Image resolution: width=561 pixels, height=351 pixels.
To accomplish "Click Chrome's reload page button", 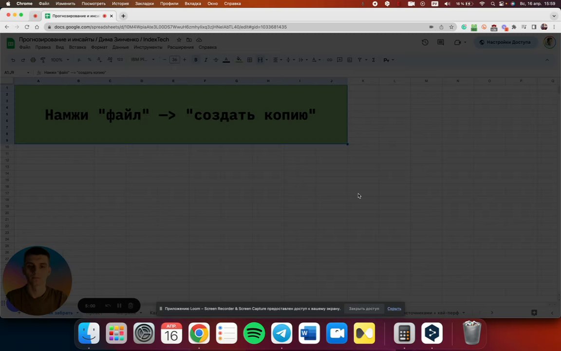I will 27,27.
